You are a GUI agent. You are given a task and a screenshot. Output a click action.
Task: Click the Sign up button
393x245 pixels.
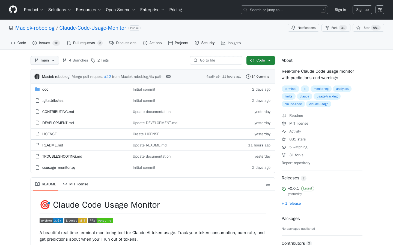(x=362, y=10)
